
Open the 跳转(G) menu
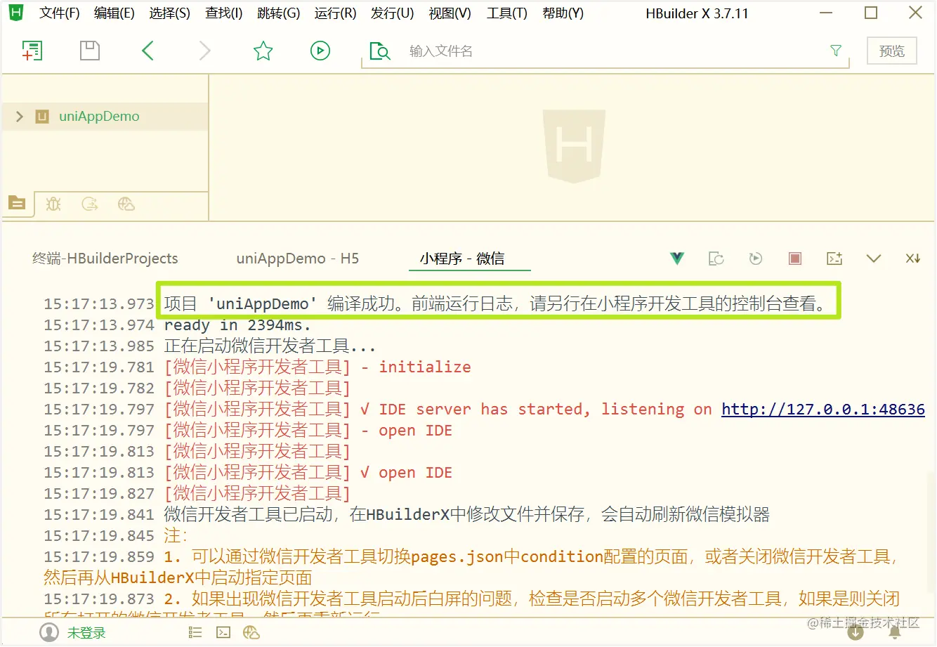(279, 13)
